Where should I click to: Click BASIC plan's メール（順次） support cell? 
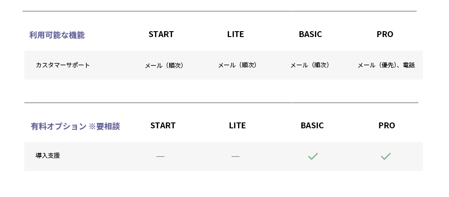309,65
